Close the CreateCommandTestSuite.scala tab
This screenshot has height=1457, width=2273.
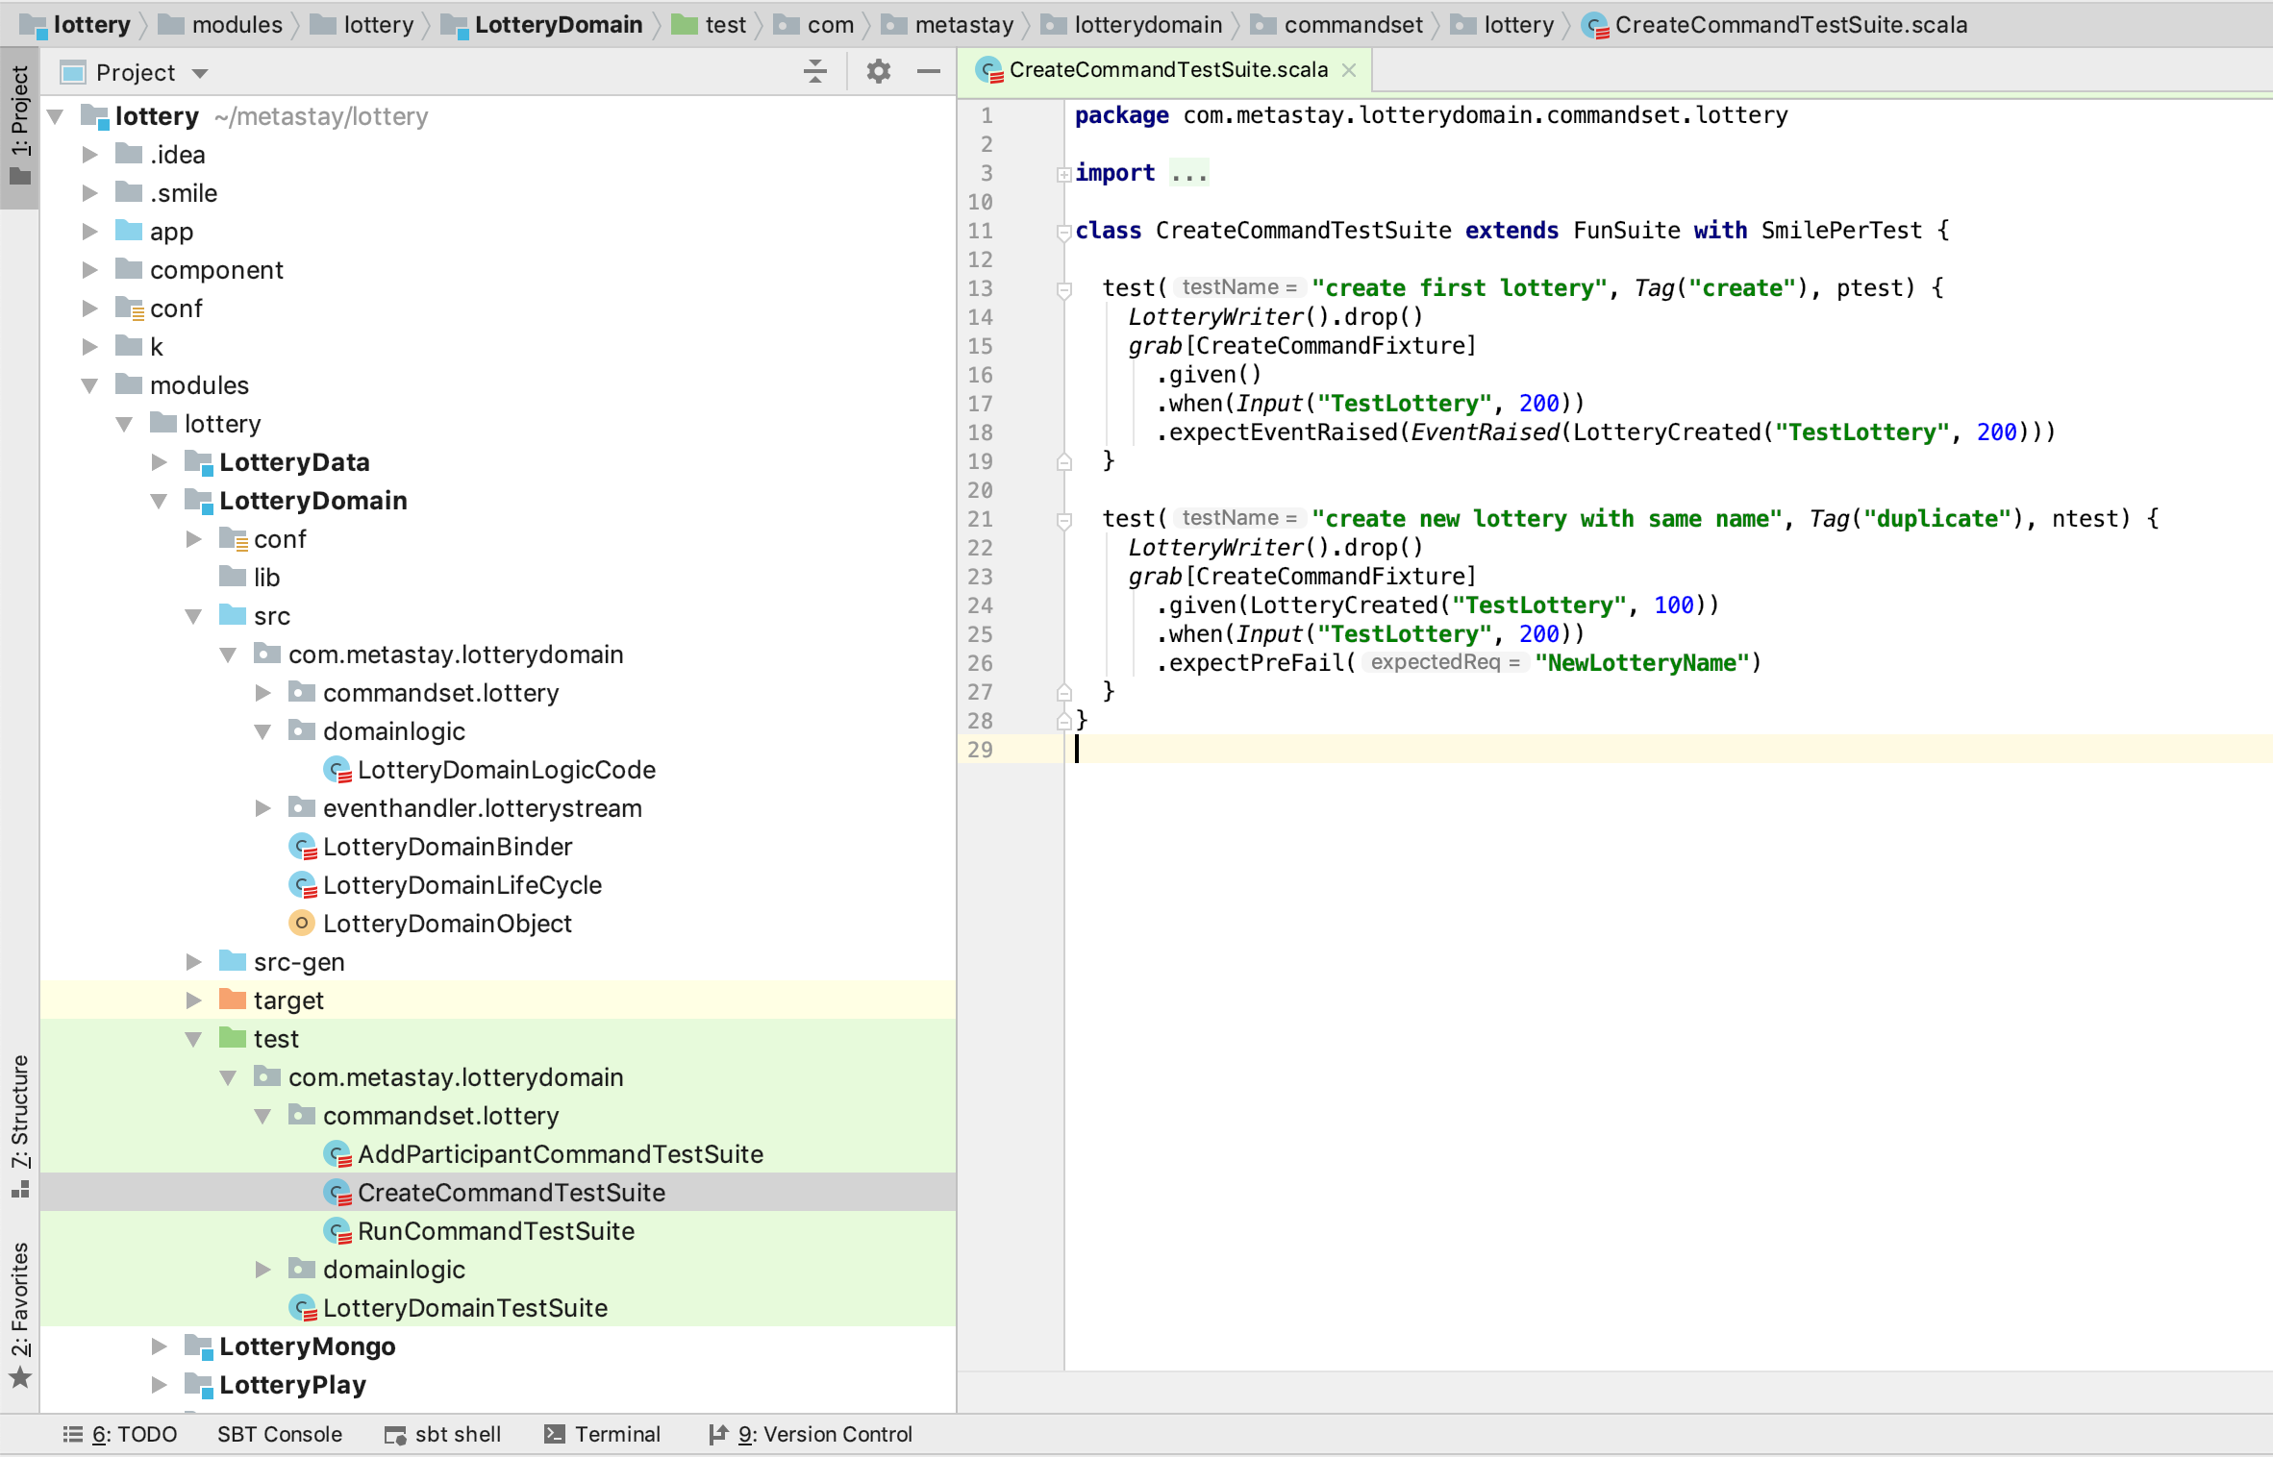pos(1349,70)
